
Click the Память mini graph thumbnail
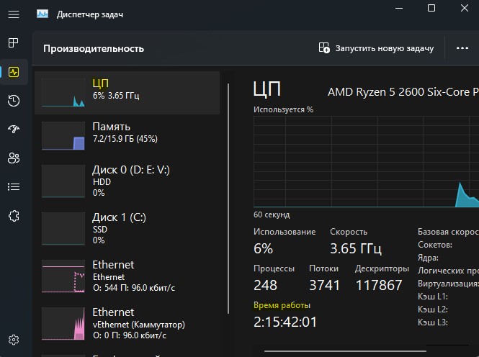[x=63, y=136]
